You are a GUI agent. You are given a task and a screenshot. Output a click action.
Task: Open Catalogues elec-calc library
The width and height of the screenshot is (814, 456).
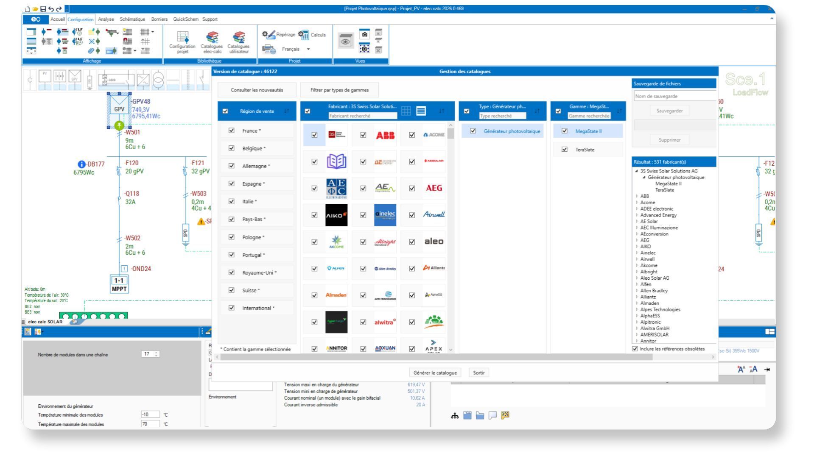[211, 42]
